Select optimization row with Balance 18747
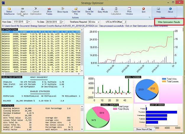 click(41, 46)
